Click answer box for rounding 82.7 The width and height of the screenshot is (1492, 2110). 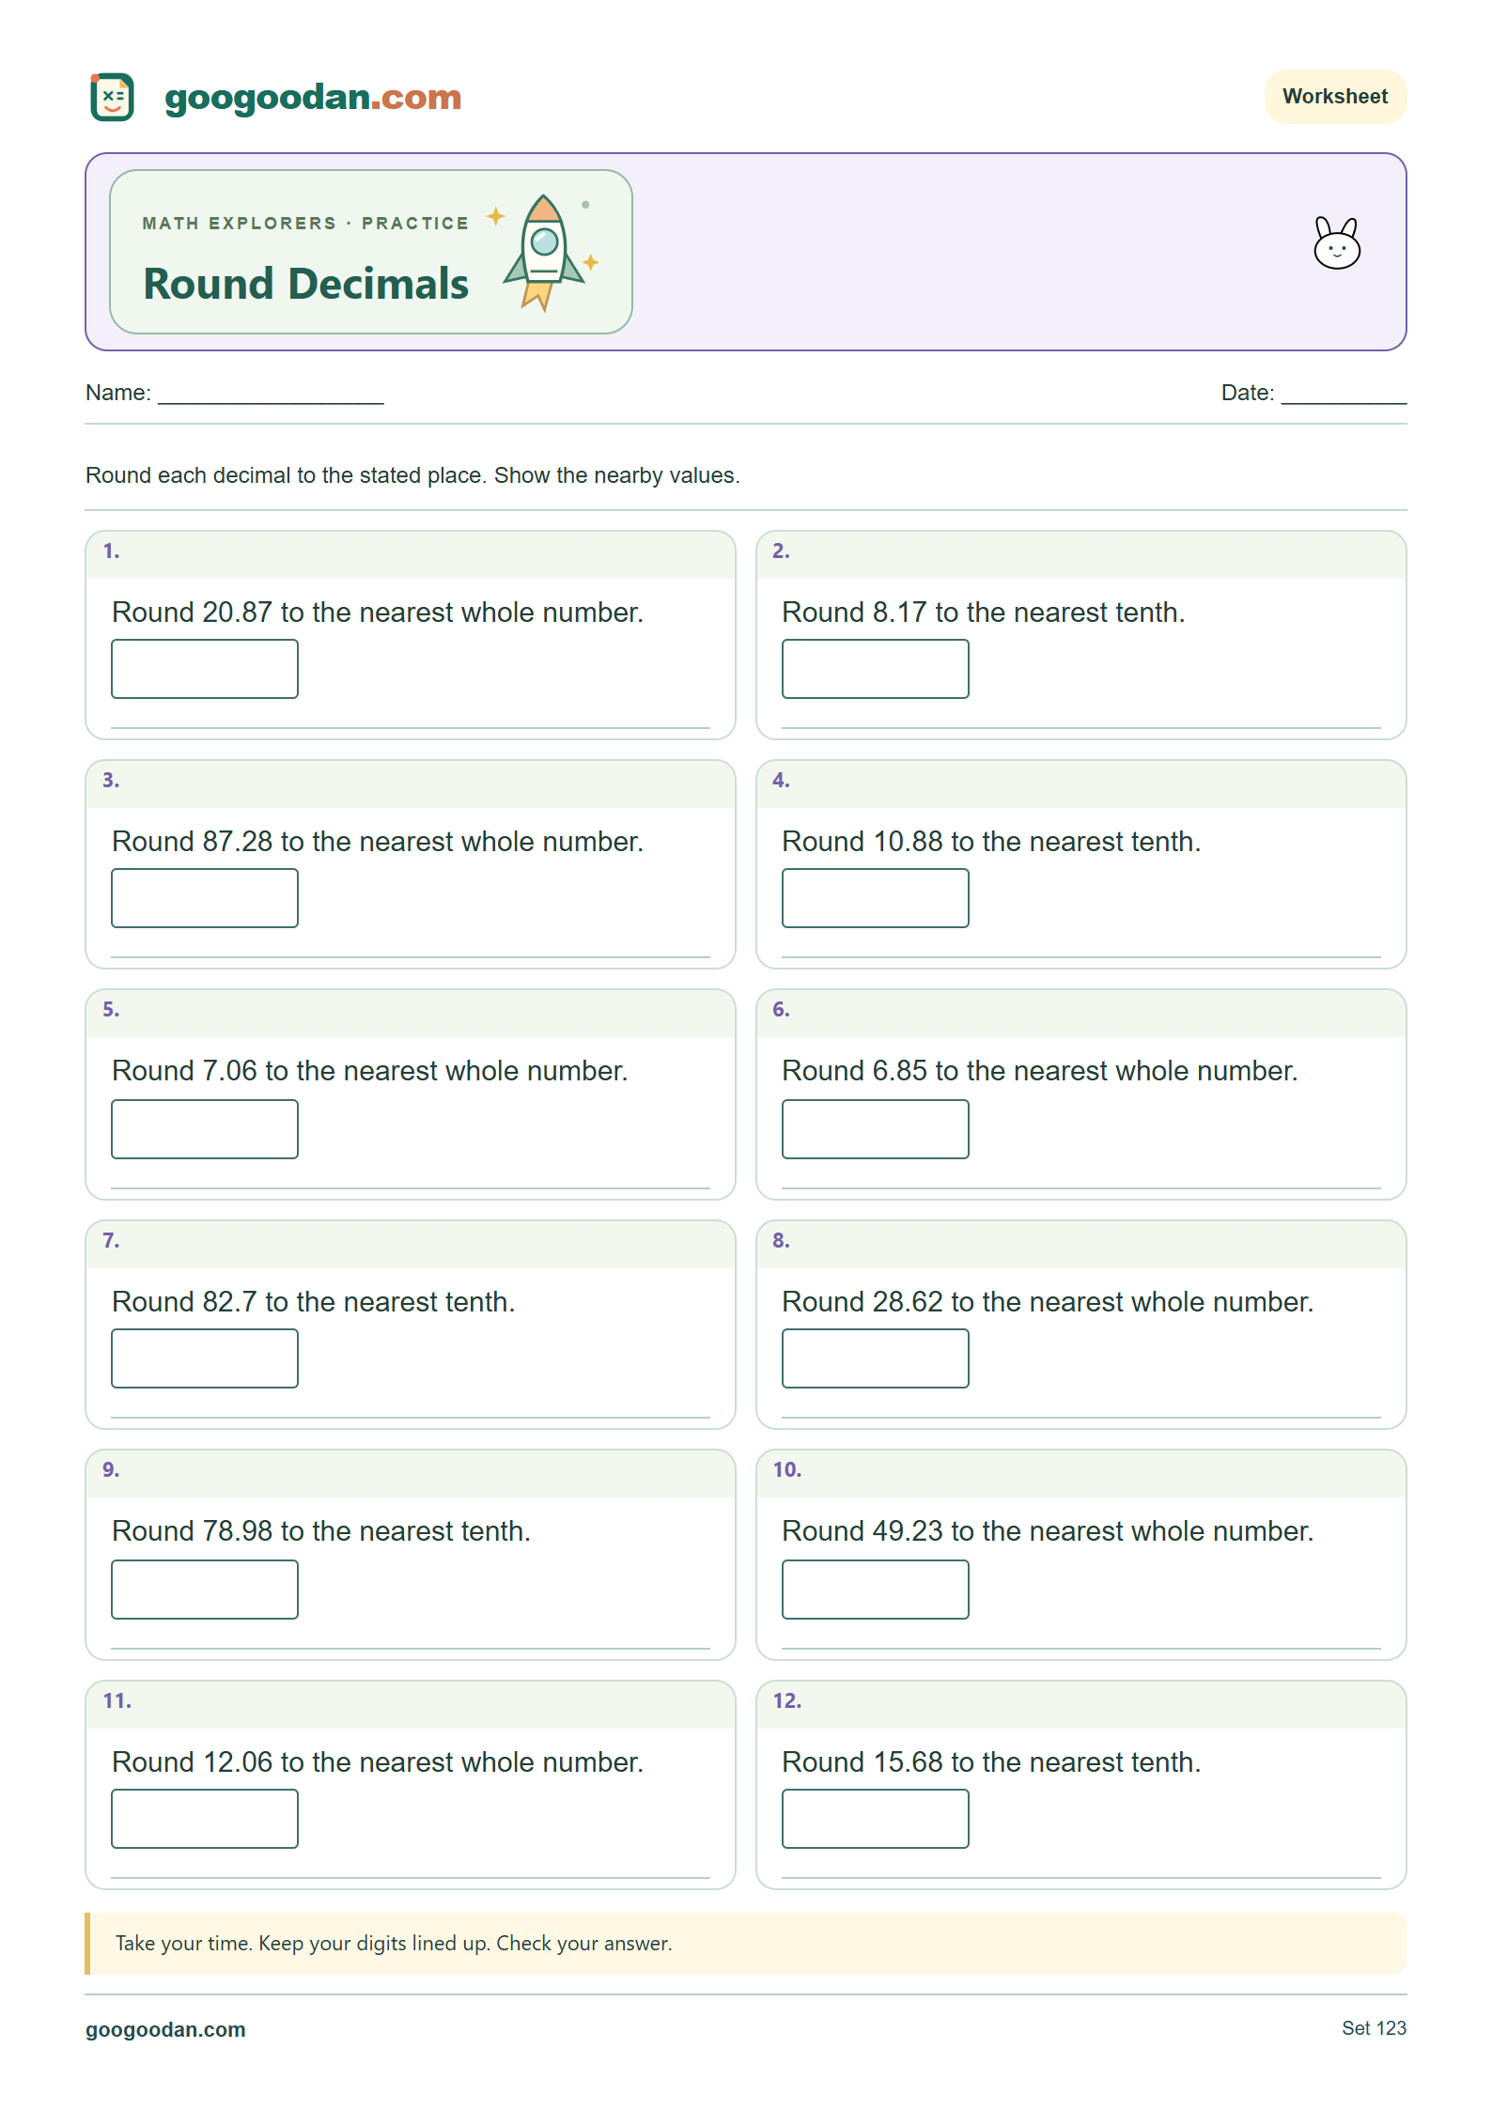205,1358
